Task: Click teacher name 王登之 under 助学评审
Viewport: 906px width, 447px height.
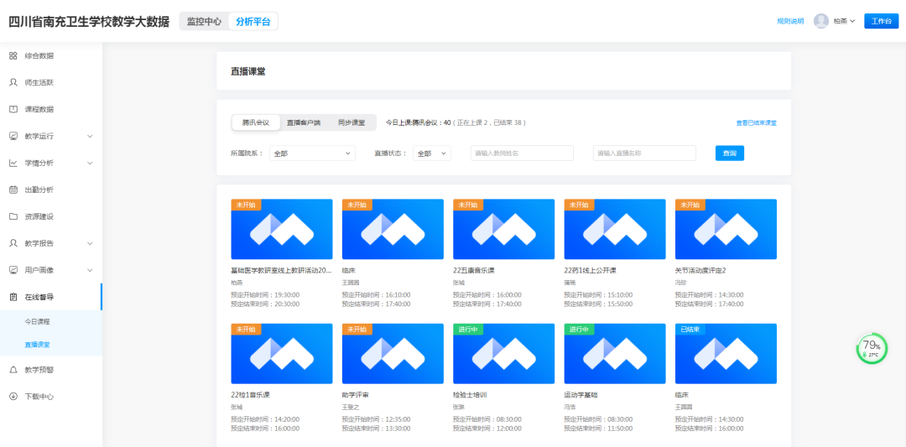Action: (x=351, y=407)
